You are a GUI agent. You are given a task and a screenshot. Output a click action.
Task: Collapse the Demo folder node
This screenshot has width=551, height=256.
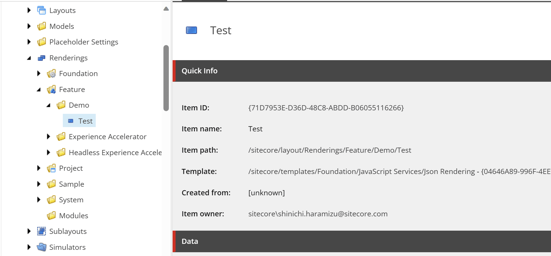49,105
